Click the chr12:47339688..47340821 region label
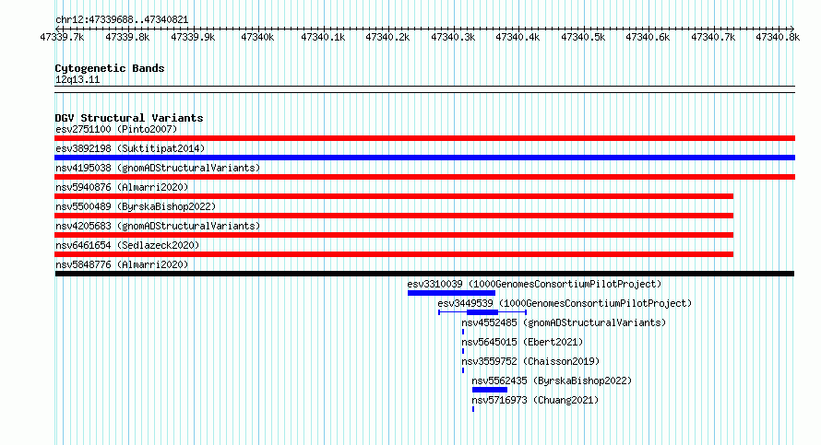821x445 pixels. (x=122, y=19)
